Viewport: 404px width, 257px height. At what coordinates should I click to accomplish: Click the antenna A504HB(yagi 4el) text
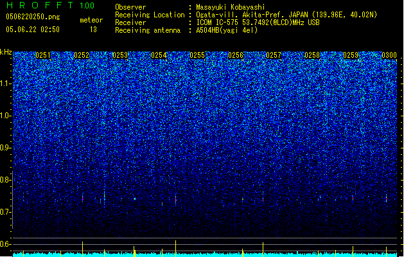[227, 30]
